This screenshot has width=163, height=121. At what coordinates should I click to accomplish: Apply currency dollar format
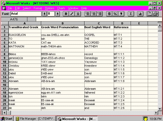pos(109,14)
